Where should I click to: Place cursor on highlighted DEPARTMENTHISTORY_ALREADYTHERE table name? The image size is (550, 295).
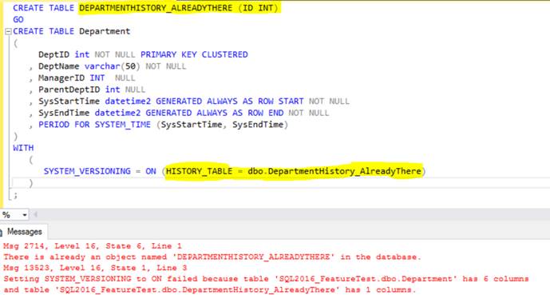[x=156, y=8]
